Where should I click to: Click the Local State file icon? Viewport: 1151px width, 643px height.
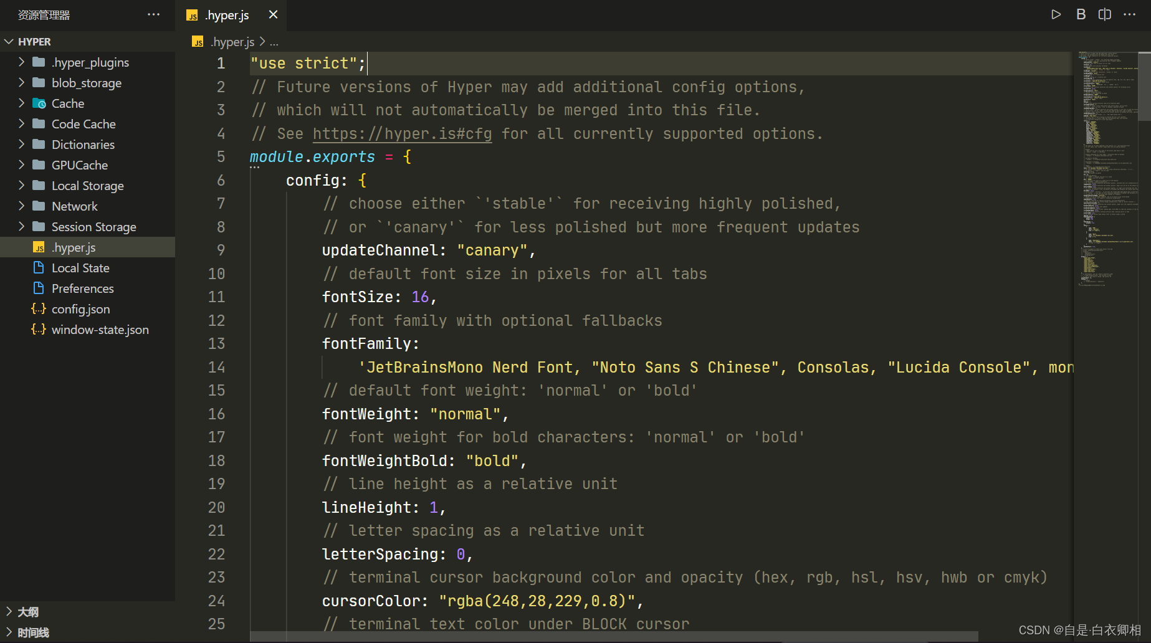click(39, 267)
